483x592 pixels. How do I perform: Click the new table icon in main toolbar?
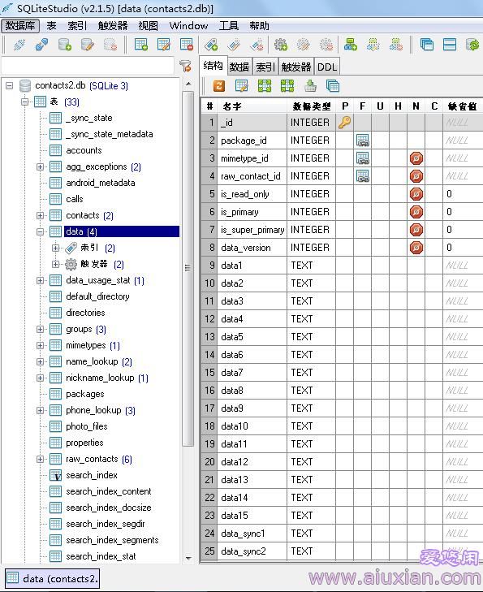point(141,45)
